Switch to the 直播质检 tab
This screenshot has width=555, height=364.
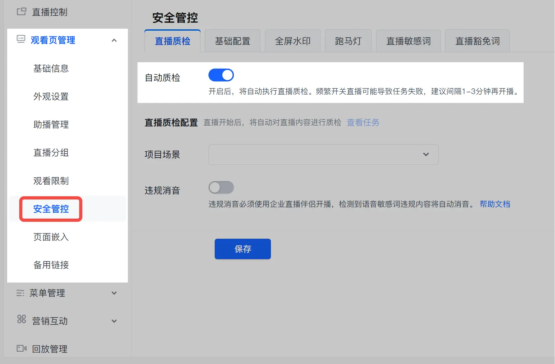[x=172, y=41]
